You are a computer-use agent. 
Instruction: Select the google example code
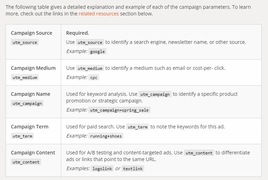tap(97, 52)
